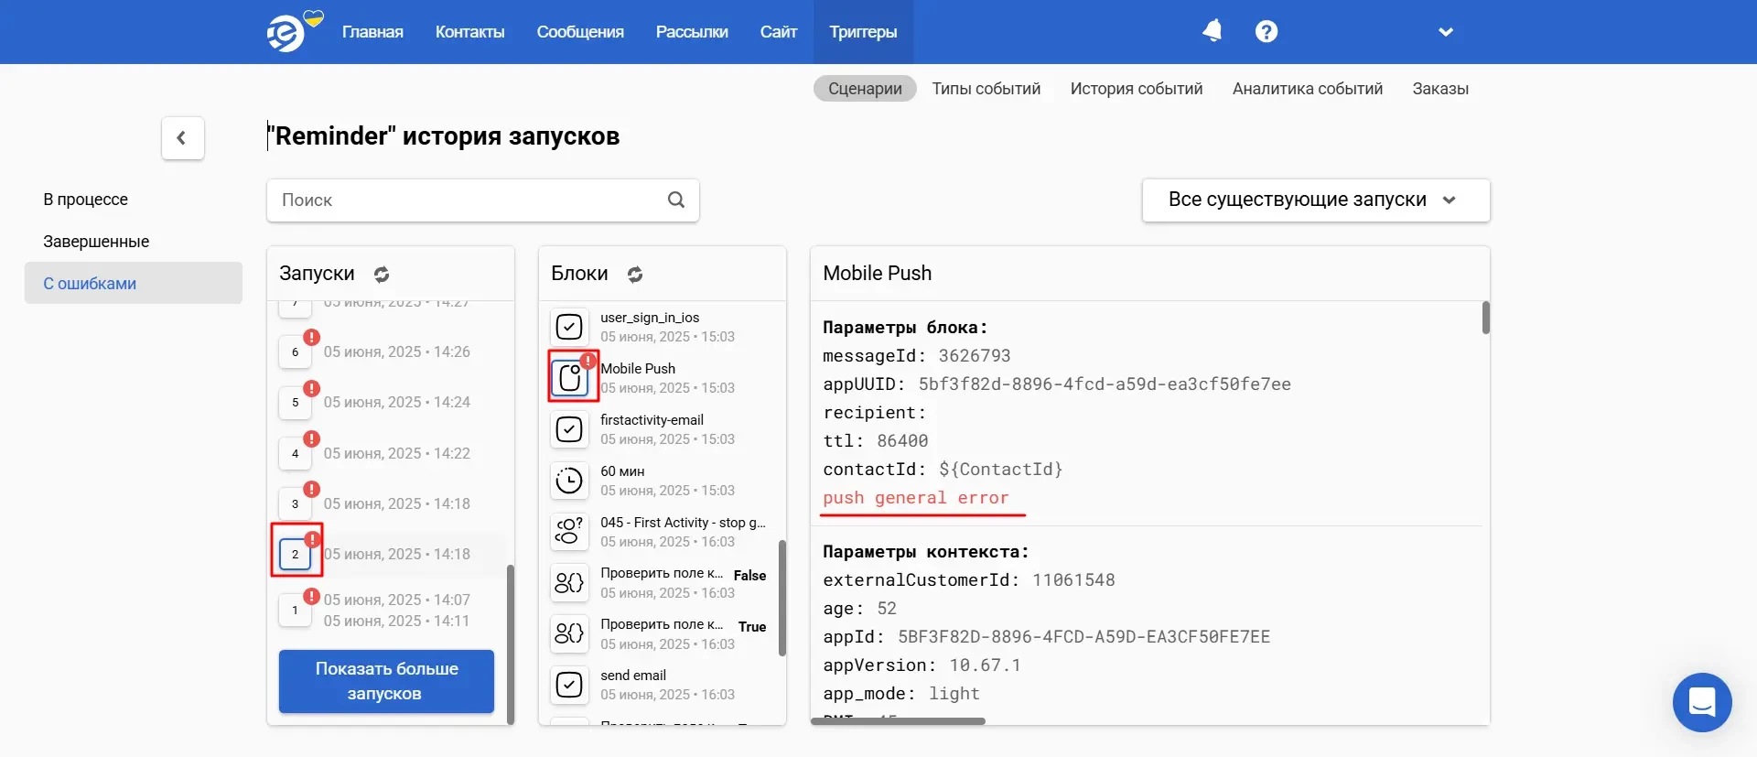Viewport: 1757px width, 757px height.
Task: Open the Рассылки menu
Action: [692, 32]
